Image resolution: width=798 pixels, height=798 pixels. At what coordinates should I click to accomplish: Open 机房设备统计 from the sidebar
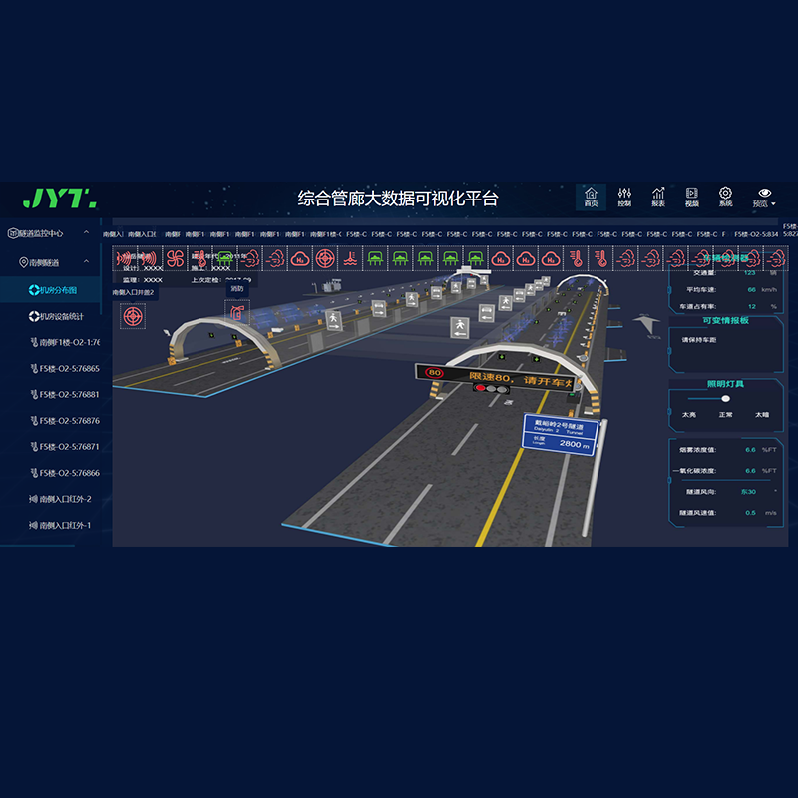coord(57,317)
